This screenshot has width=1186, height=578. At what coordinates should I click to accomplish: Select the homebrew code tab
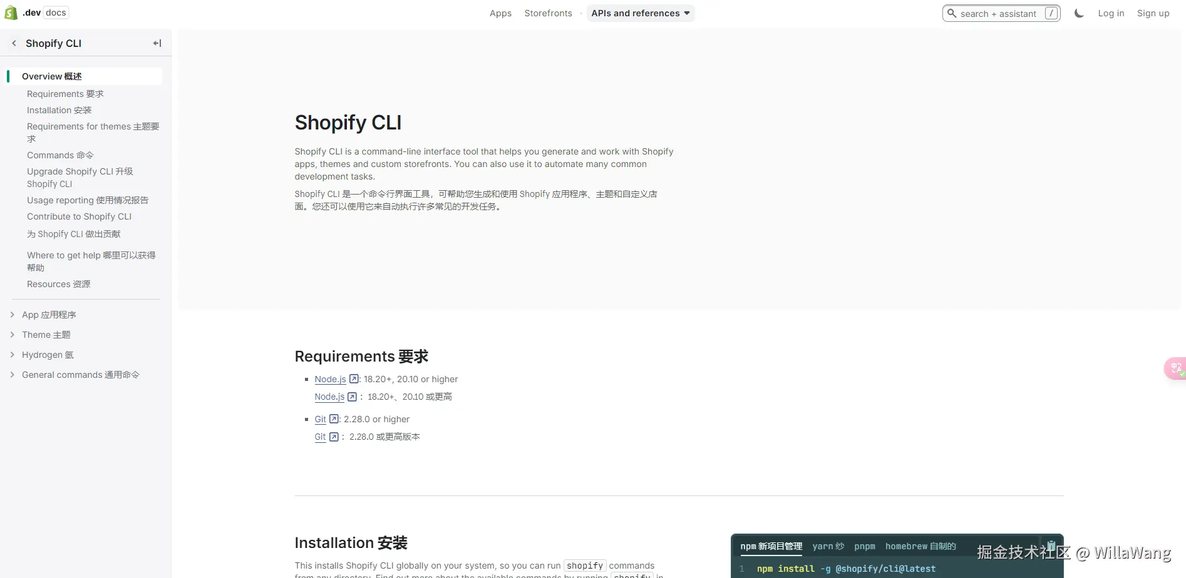[x=920, y=546]
